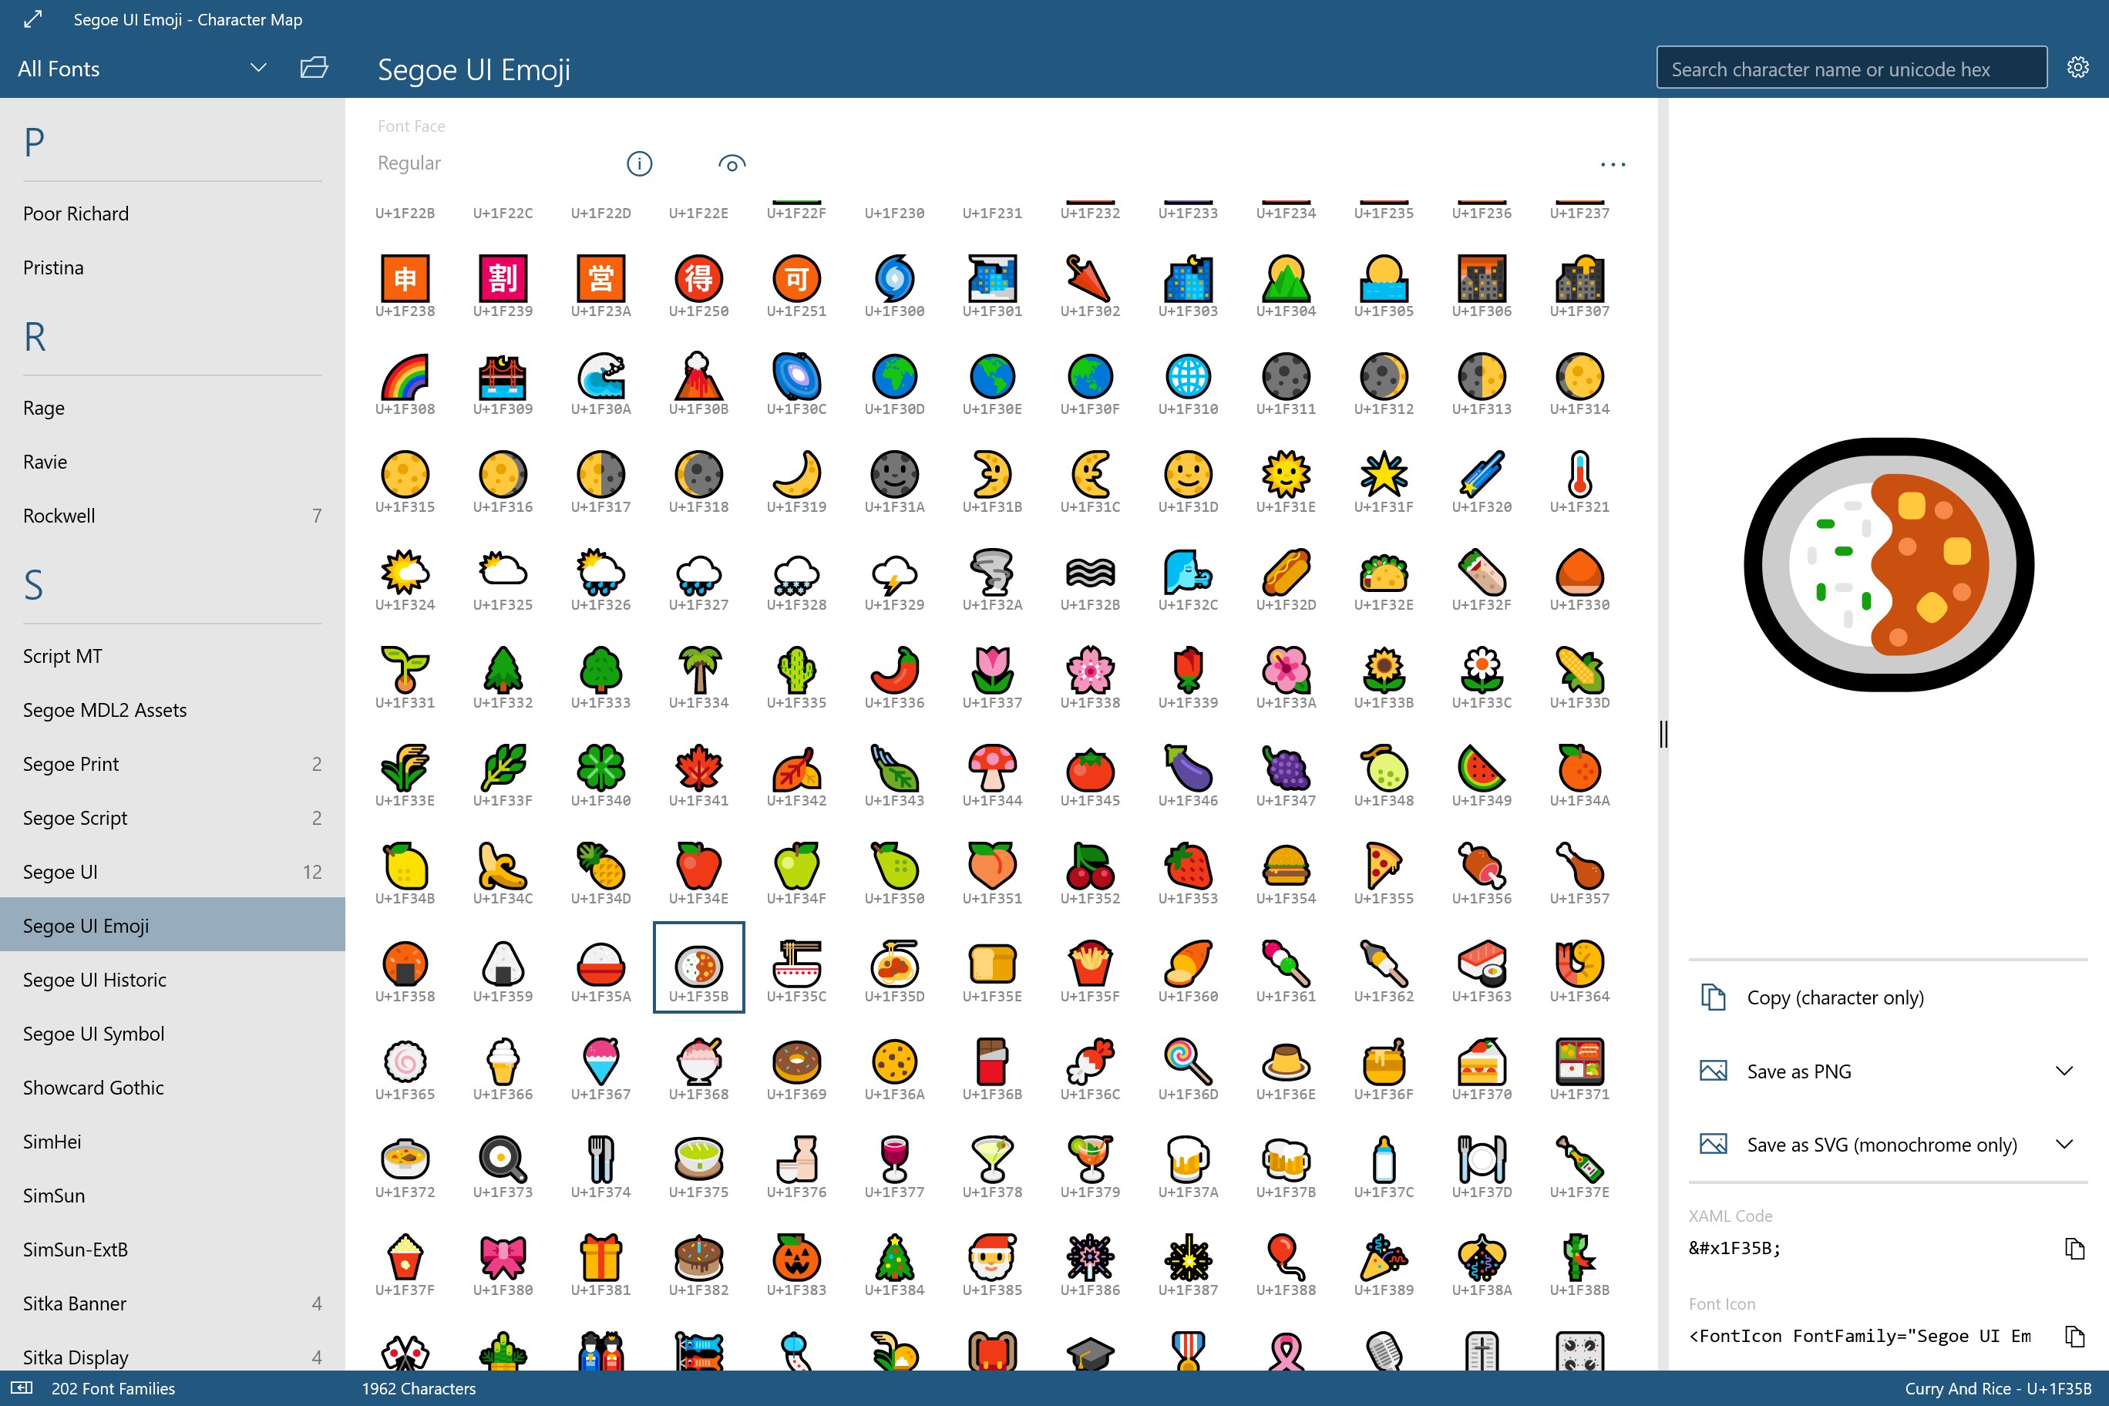Image resolution: width=2109 pixels, height=1406 pixels.
Task: Expand the Save as SVG options chevron
Action: click(2065, 1144)
